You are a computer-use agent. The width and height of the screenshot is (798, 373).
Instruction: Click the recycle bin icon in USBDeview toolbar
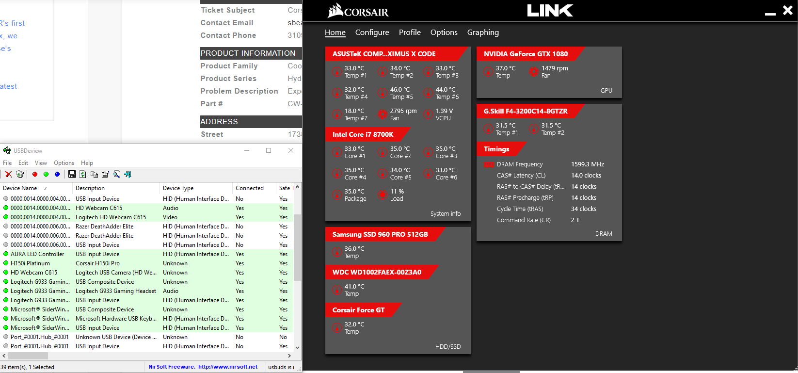click(20, 174)
